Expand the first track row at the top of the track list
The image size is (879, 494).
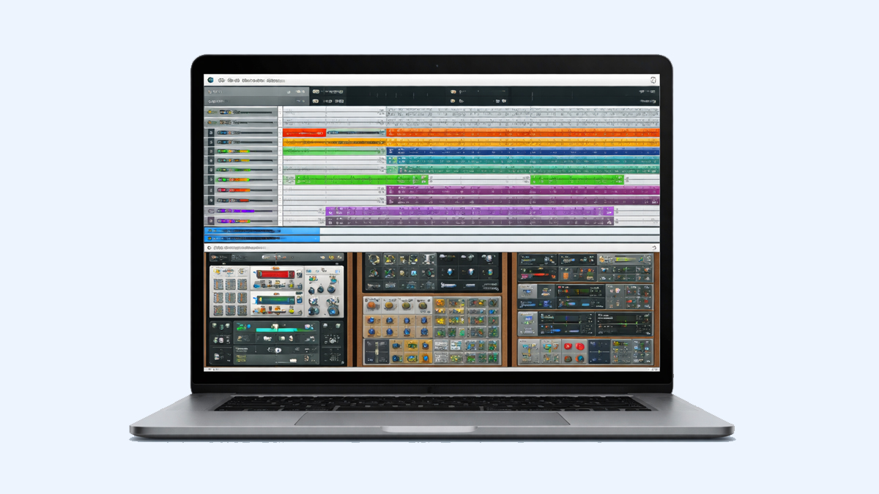tap(212, 111)
